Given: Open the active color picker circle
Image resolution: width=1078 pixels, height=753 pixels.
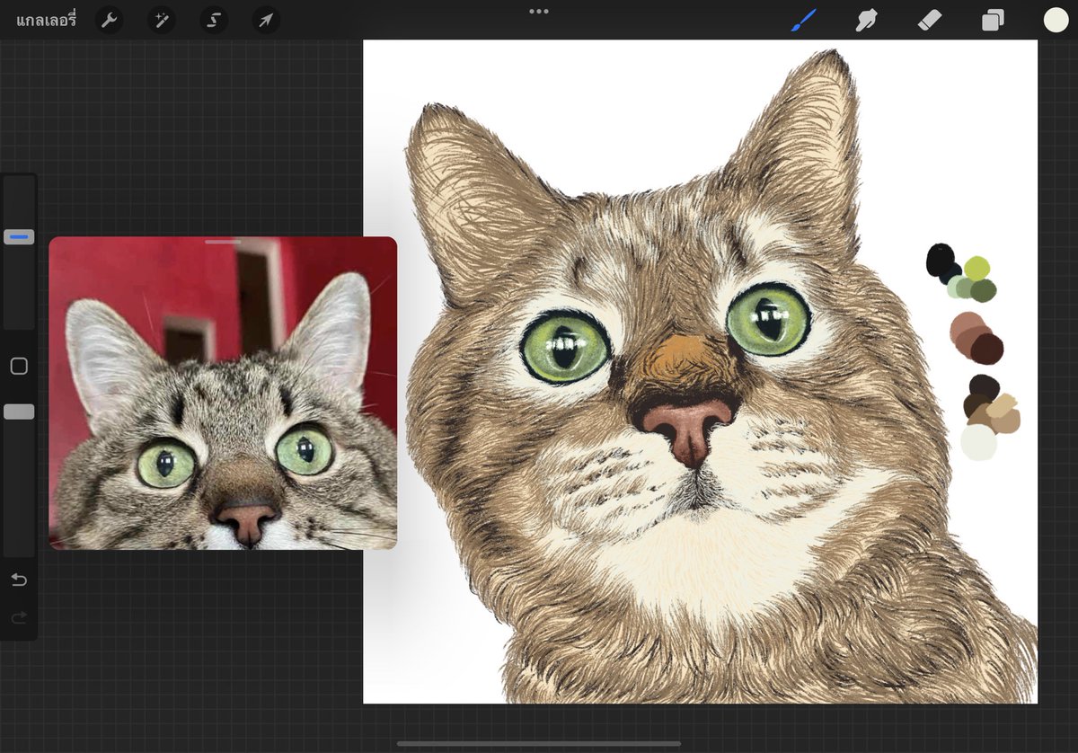Looking at the screenshot, I should 1056,20.
